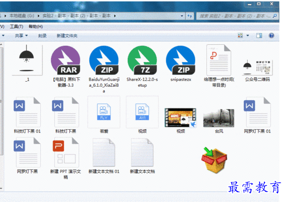Screen dimensions: 285x202
Task: Select the RAR archive 黑科下载器-3.3
Action: tap(66, 60)
